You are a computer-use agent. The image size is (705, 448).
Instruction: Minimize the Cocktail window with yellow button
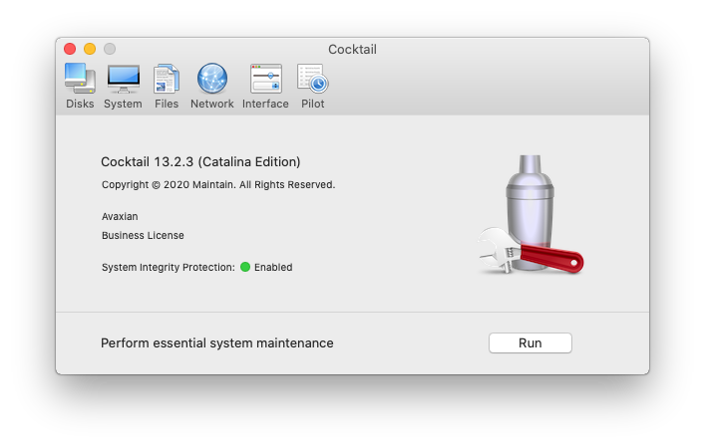[x=90, y=49]
